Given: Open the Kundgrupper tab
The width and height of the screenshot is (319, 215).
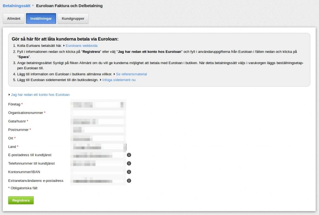Looking at the screenshot, I should click(x=73, y=18).
